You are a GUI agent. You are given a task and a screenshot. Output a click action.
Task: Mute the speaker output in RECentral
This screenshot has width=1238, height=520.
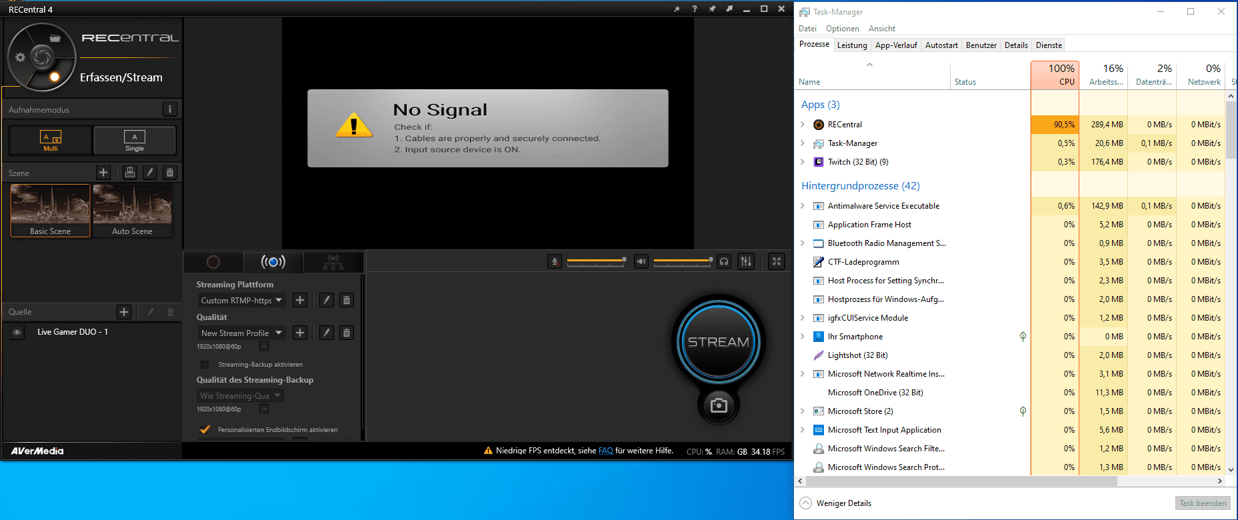point(641,261)
